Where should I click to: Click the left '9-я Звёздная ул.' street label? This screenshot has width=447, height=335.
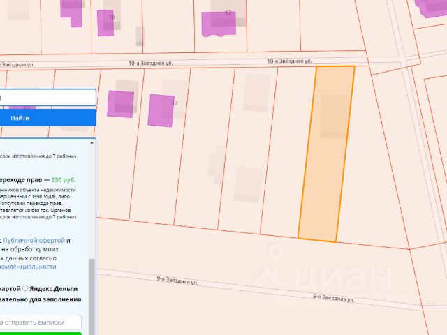click(x=177, y=281)
